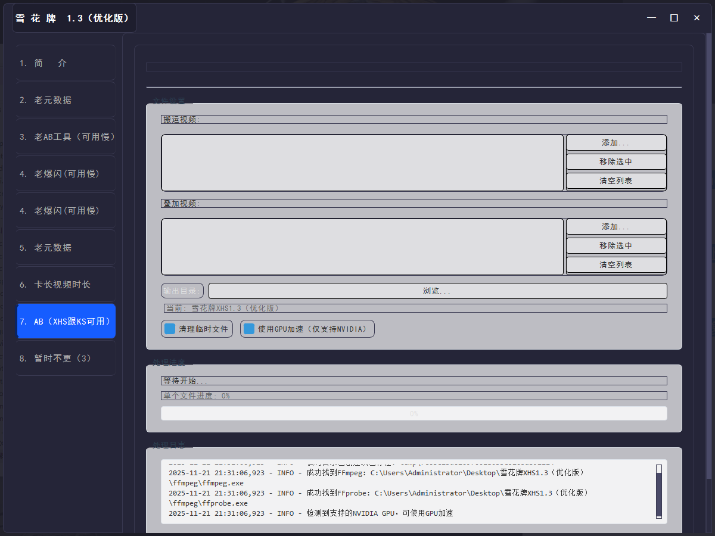Click 浏览 to choose output directory
The width and height of the screenshot is (715, 536).
(437, 291)
